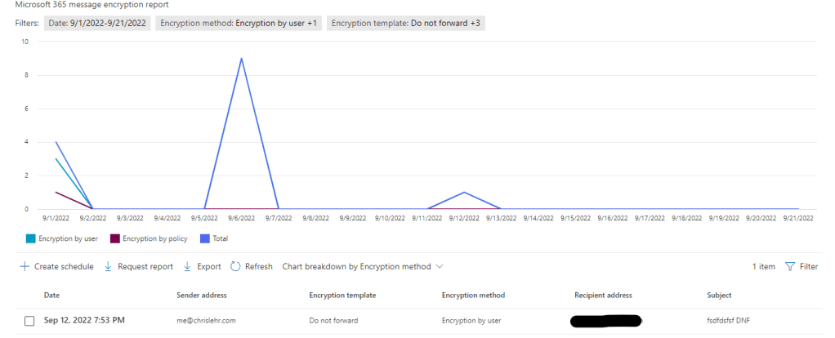
Task: Open the me@chrislehr.com message row
Action: point(204,320)
